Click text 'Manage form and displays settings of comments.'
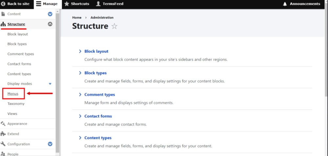Screen dimensions: 328x156 click(129, 103)
